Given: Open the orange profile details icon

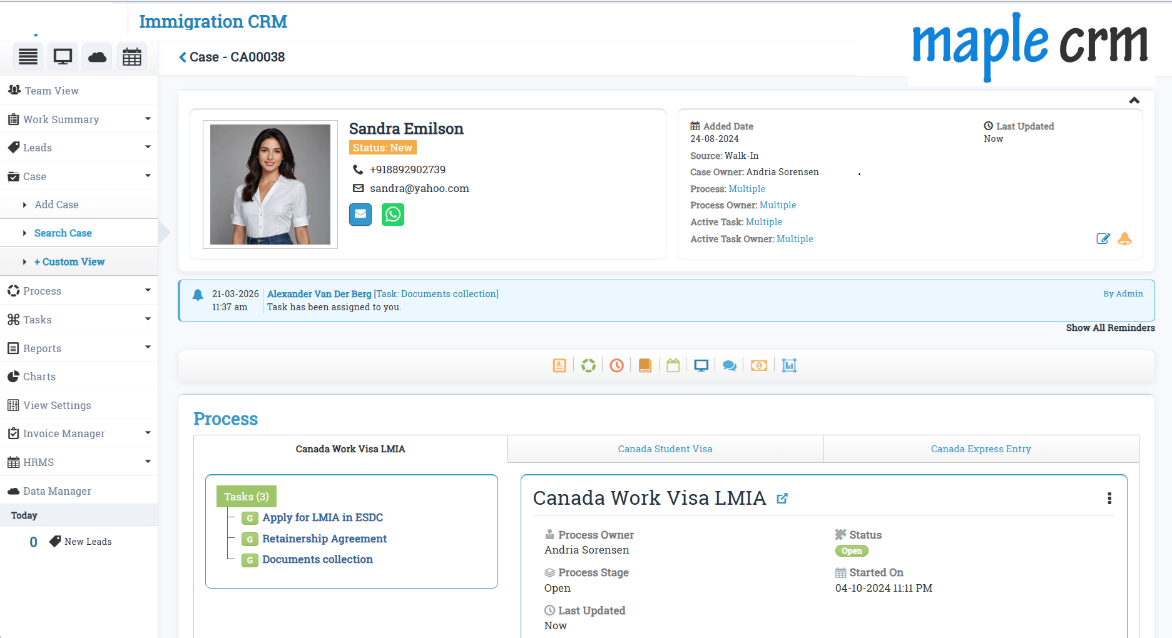Looking at the screenshot, I should point(559,365).
